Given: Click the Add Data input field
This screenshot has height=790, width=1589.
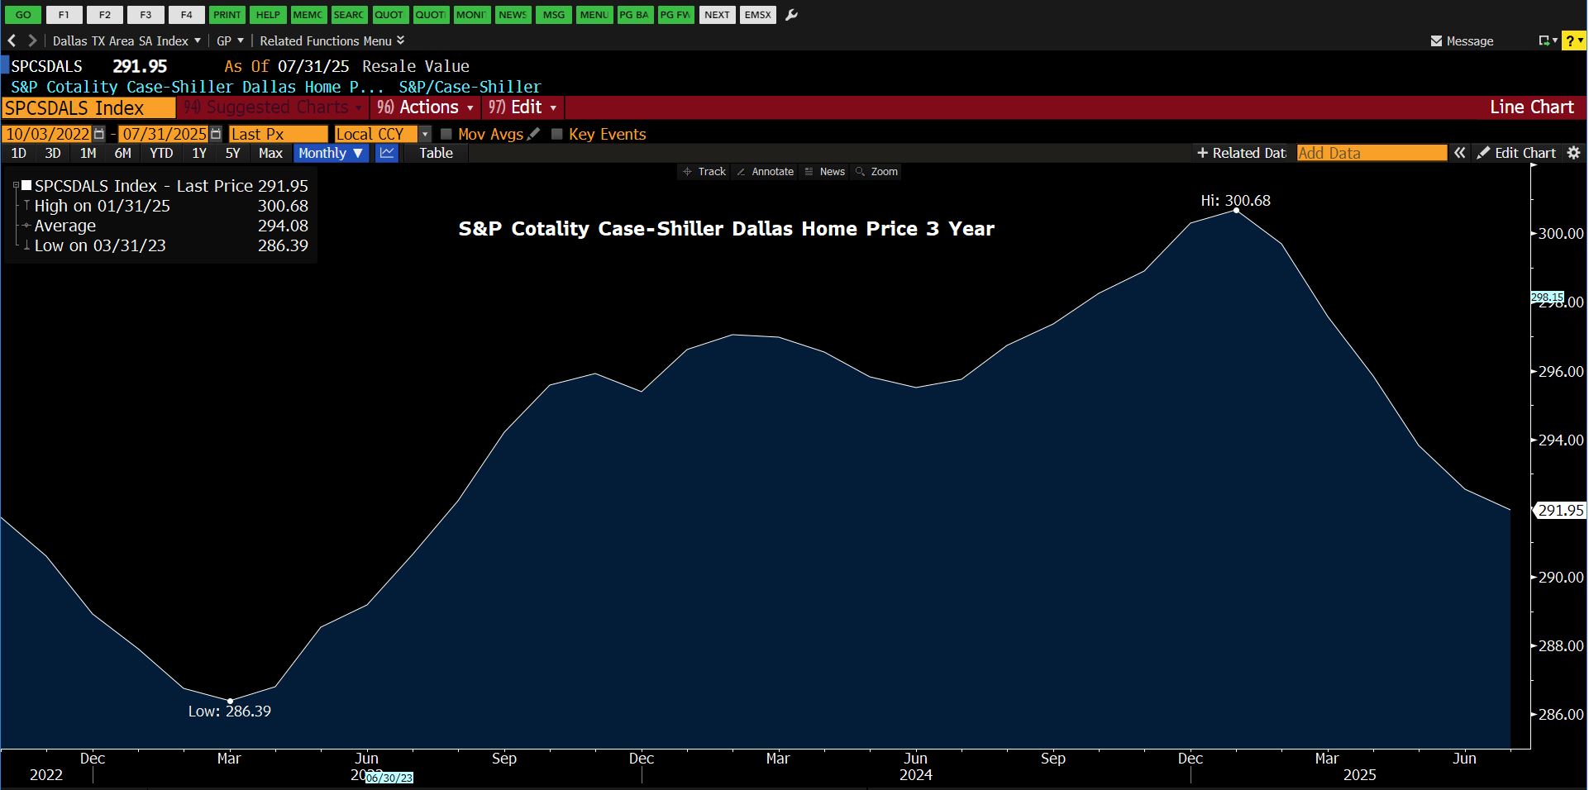Looking at the screenshot, I should [1371, 153].
